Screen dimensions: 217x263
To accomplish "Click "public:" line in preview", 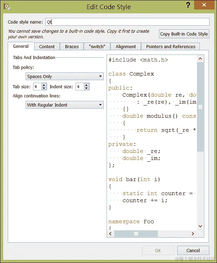I will pos(120,88).
